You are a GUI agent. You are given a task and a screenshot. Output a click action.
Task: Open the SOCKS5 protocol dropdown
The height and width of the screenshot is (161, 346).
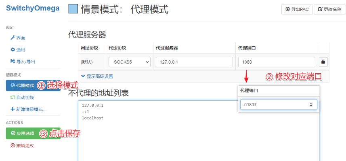129,62
